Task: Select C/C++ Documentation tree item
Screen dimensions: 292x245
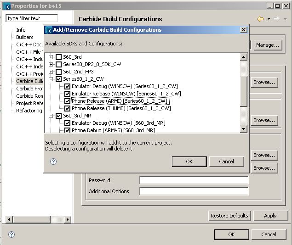Action: (x=29, y=45)
